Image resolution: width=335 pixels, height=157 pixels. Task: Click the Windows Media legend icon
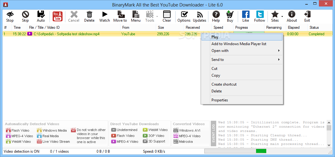tap(39, 130)
